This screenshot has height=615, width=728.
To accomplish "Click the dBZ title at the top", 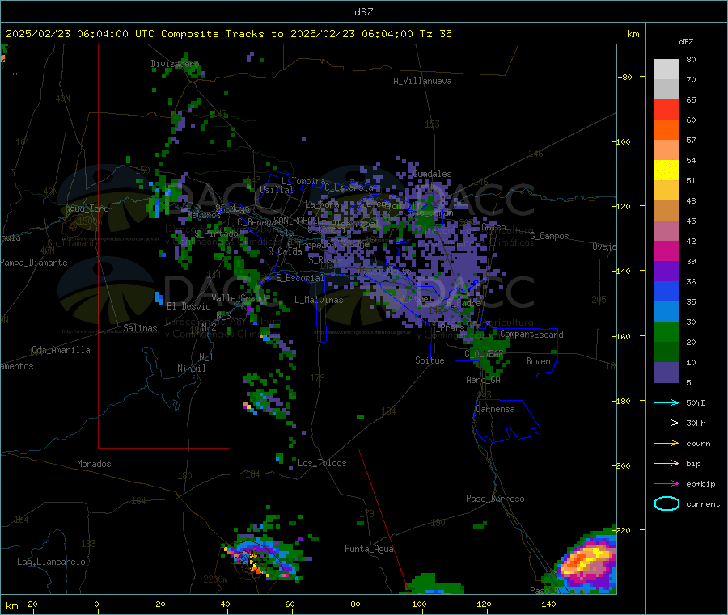I will pyautogui.click(x=363, y=12).
